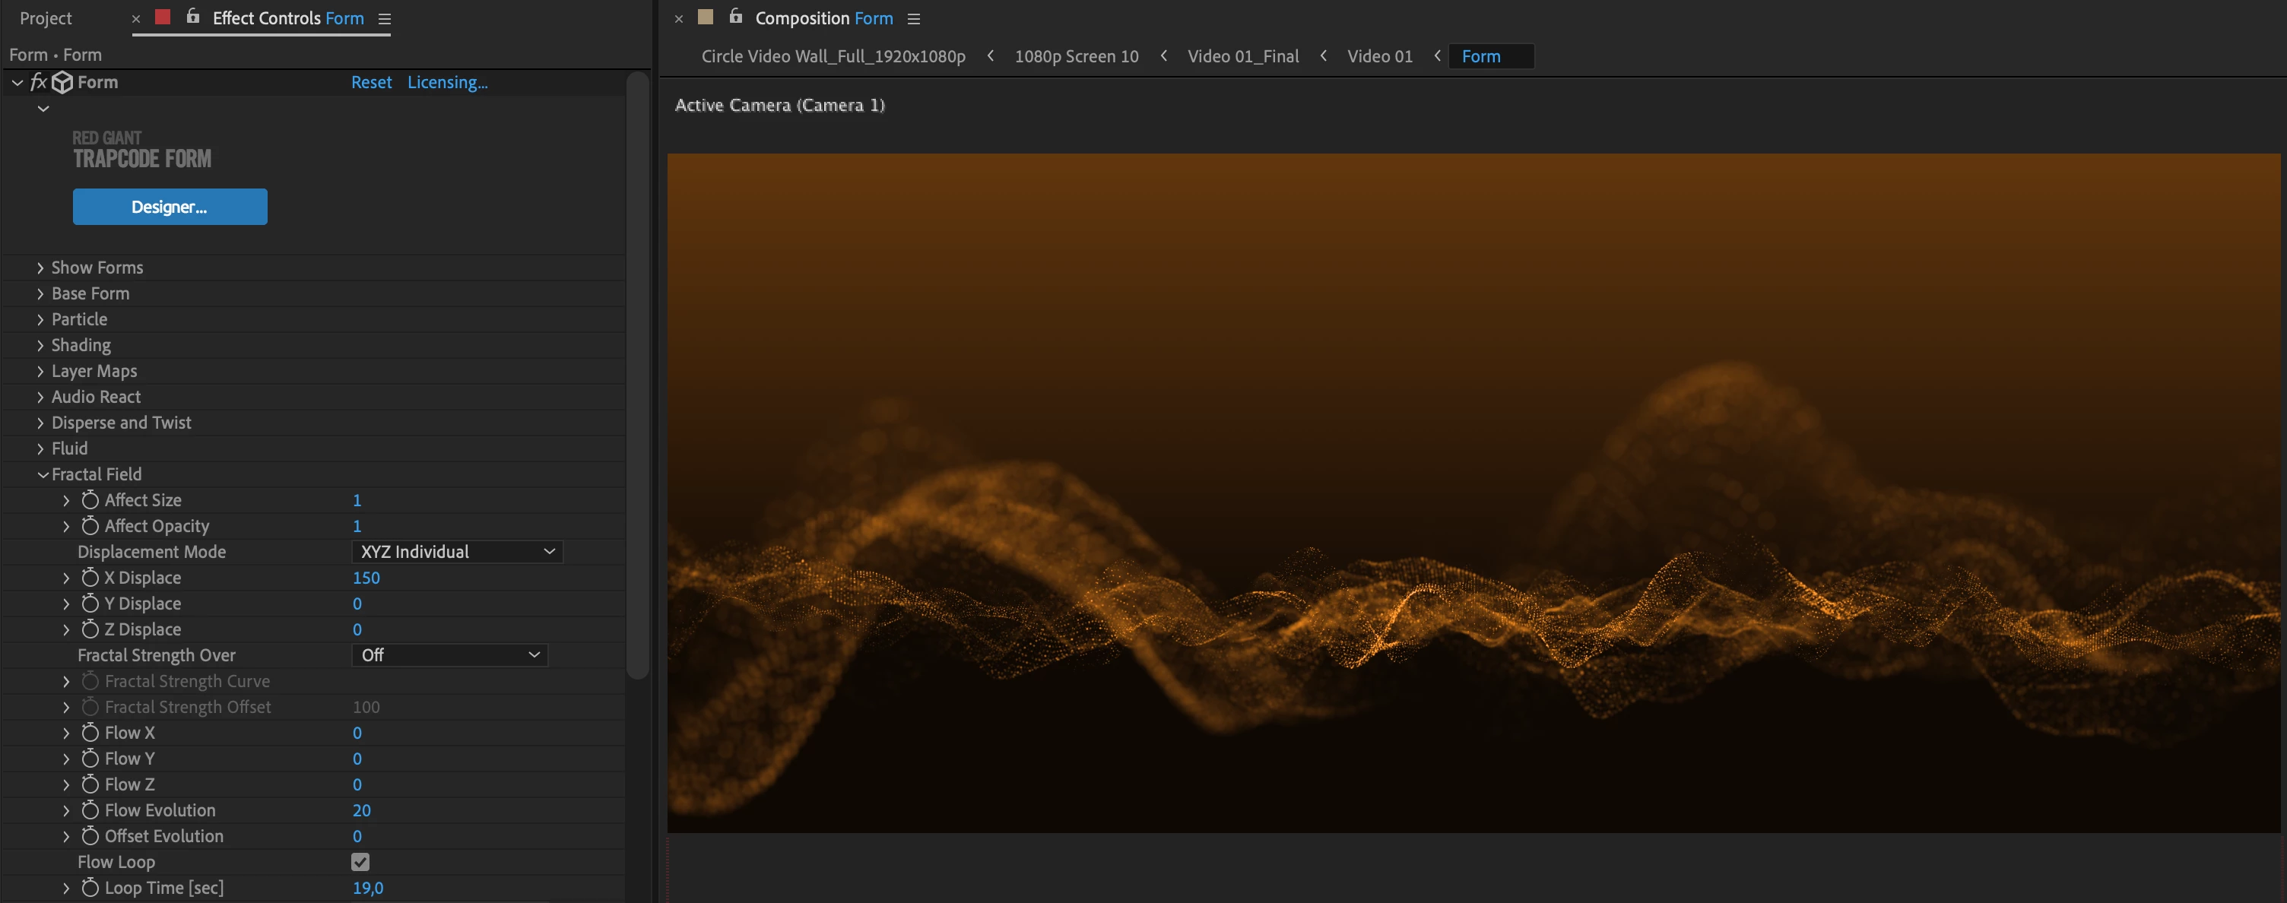Toggle the fx switch on Form effect
The height and width of the screenshot is (903, 2287).
[38, 83]
